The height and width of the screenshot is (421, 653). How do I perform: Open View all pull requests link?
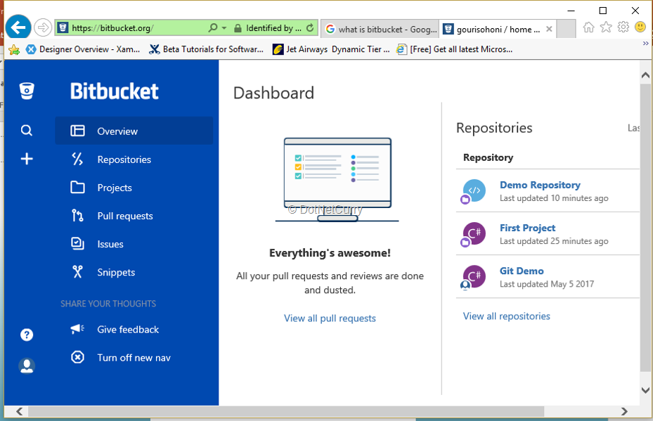point(330,318)
